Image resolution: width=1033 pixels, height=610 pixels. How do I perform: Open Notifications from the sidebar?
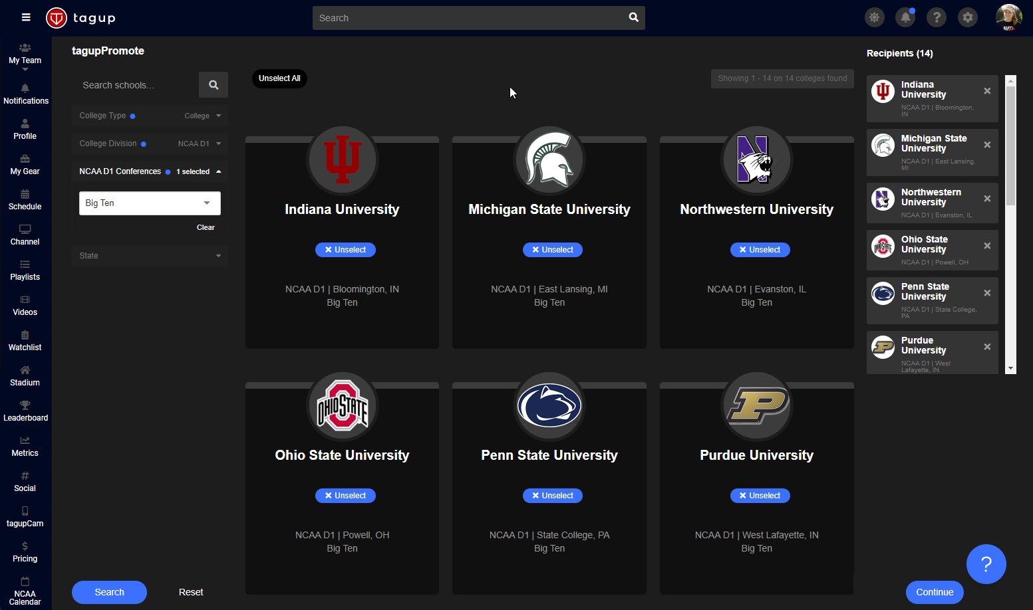point(25,95)
